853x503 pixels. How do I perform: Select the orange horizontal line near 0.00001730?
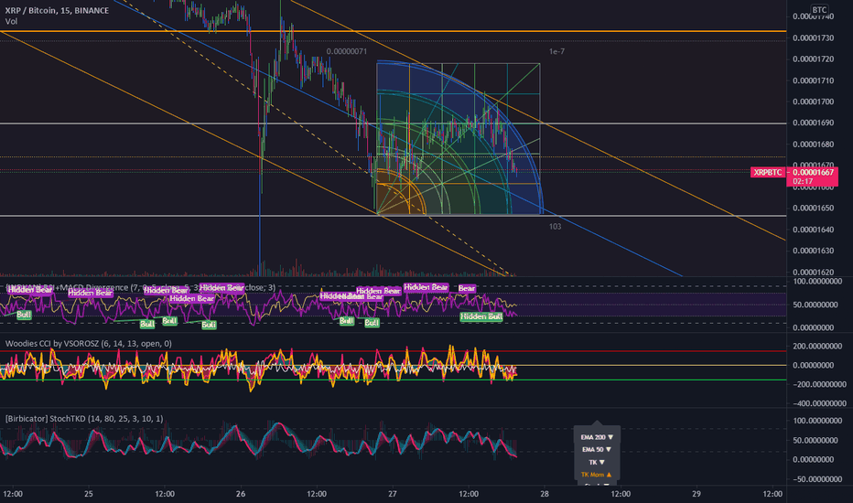393,31
